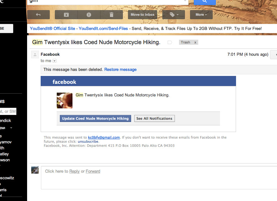Screen dimensions: 277x201
Task: Click the Facebook sender avatar icon
Action: coord(35,55)
